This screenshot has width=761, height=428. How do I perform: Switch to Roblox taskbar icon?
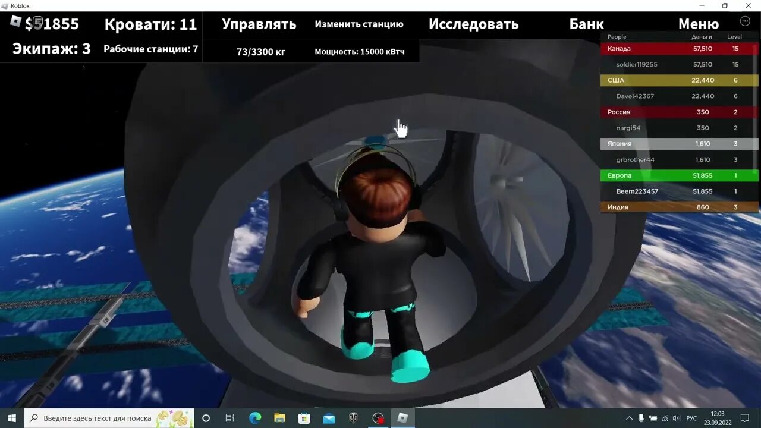402,418
